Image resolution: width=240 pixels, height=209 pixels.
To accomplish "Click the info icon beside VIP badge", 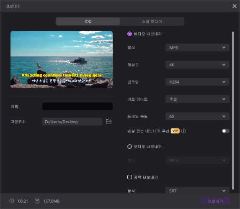I will 183,131.
